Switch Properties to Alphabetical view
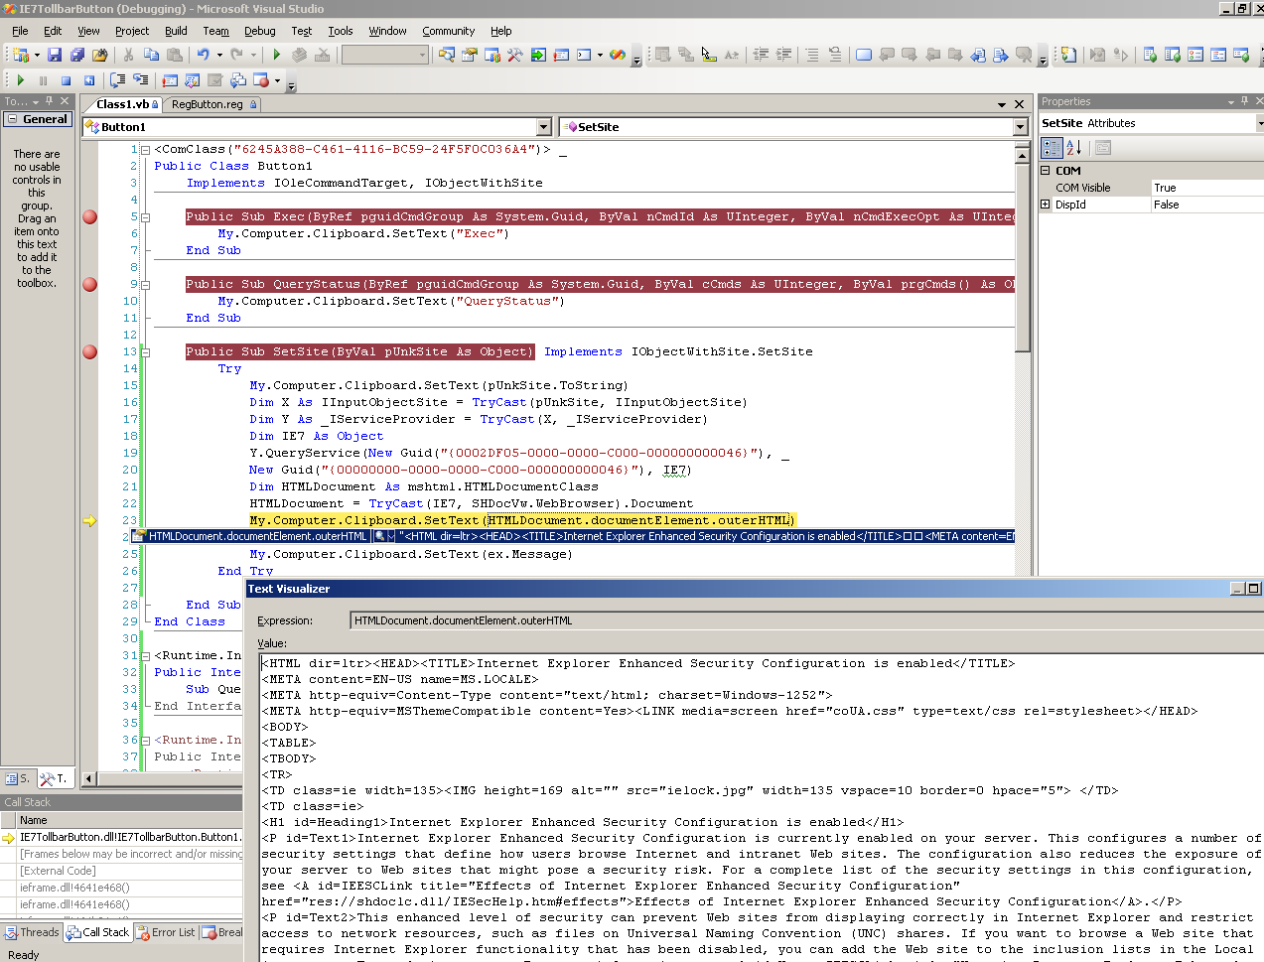 1073,148
